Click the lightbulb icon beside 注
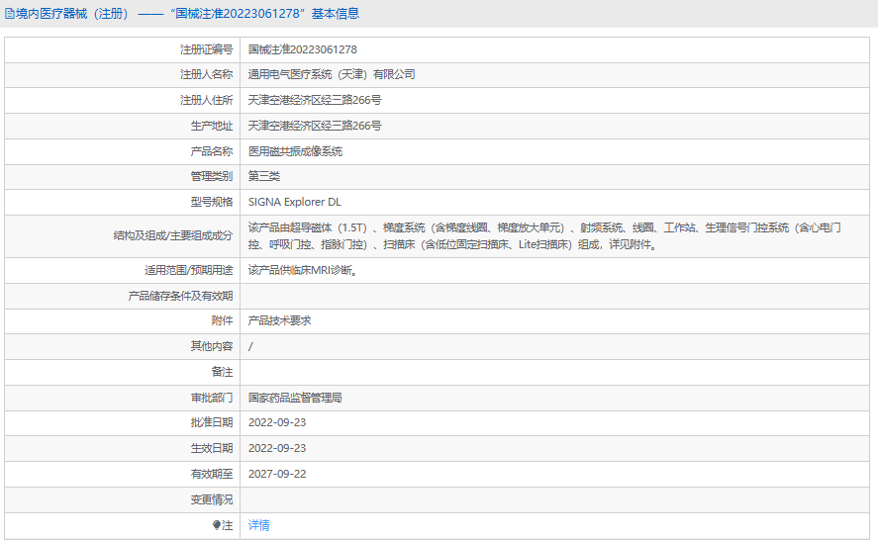The height and width of the screenshot is (541, 878). click(x=217, y=525)
